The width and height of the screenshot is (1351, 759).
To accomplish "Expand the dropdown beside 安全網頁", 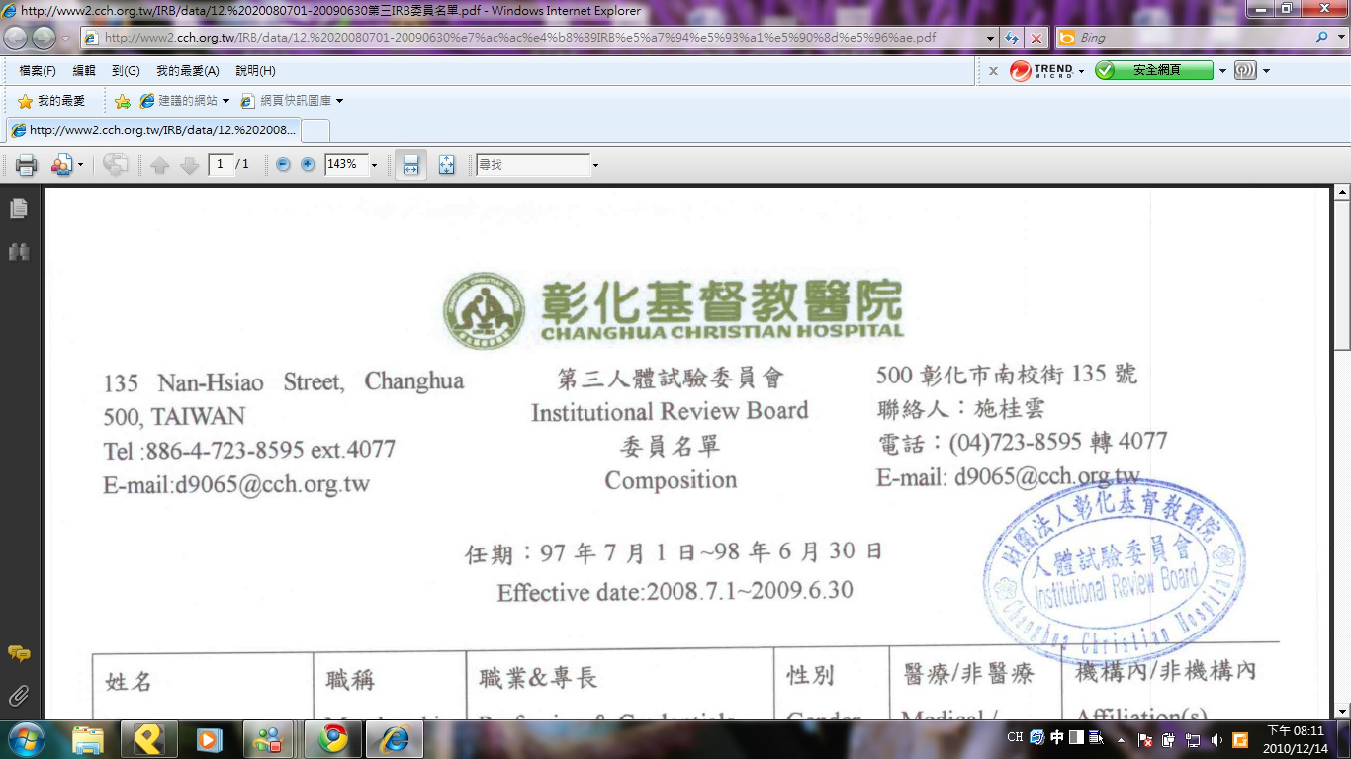I will (1222, 71).
